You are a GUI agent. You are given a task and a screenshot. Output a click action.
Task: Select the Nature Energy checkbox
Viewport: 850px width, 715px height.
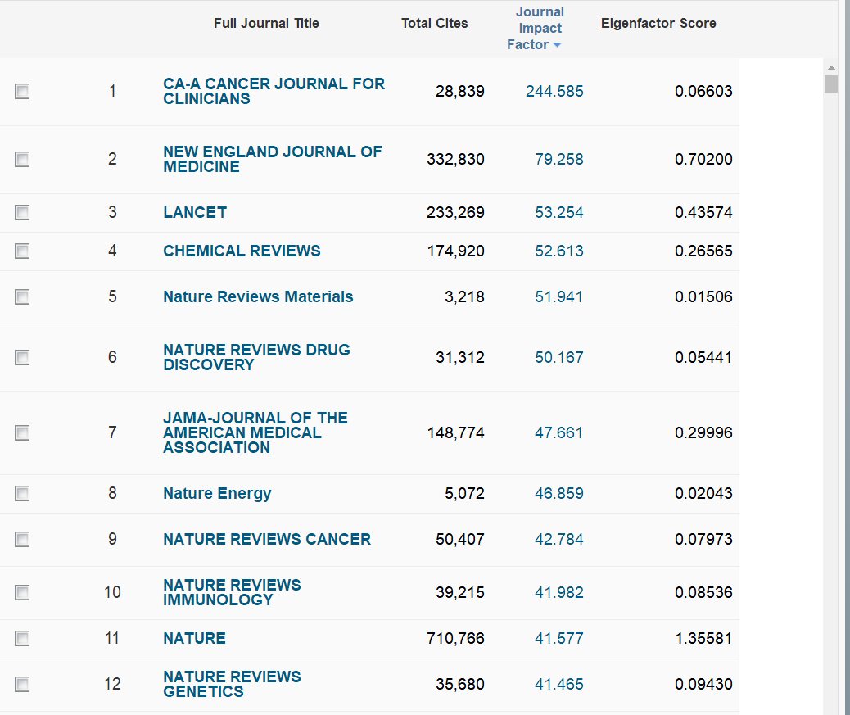(x=22, y=493)
